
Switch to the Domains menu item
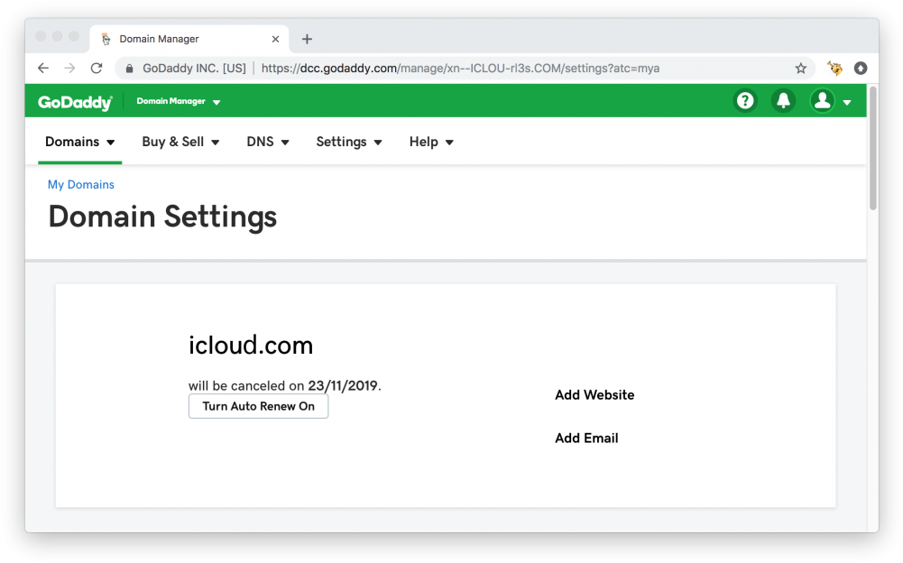click(79, 142)
